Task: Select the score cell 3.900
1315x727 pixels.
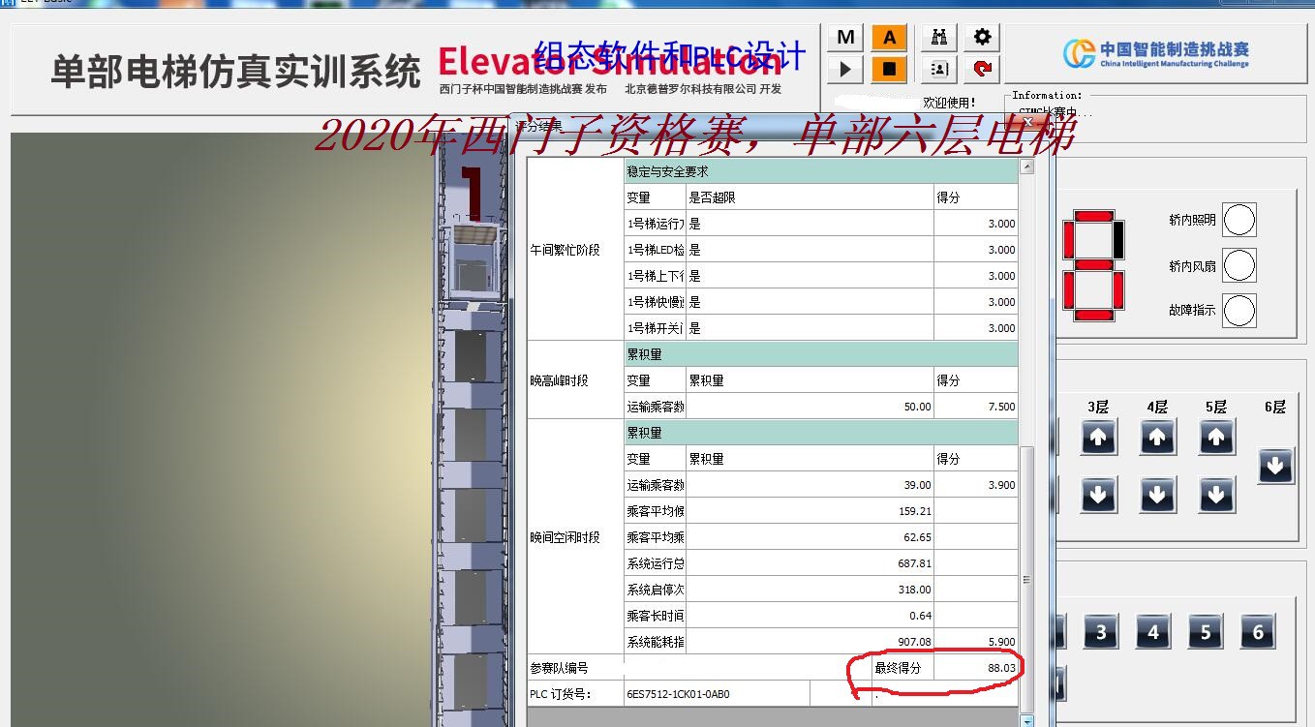Action: [x=976, y=485]
